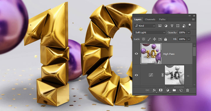Click the link layers button

tap(147, 90)
